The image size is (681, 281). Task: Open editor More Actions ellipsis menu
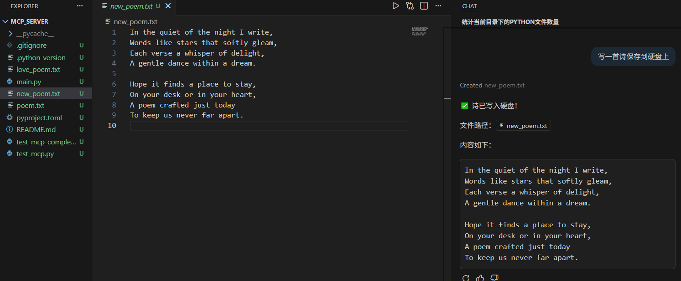(x=438, y=6)
